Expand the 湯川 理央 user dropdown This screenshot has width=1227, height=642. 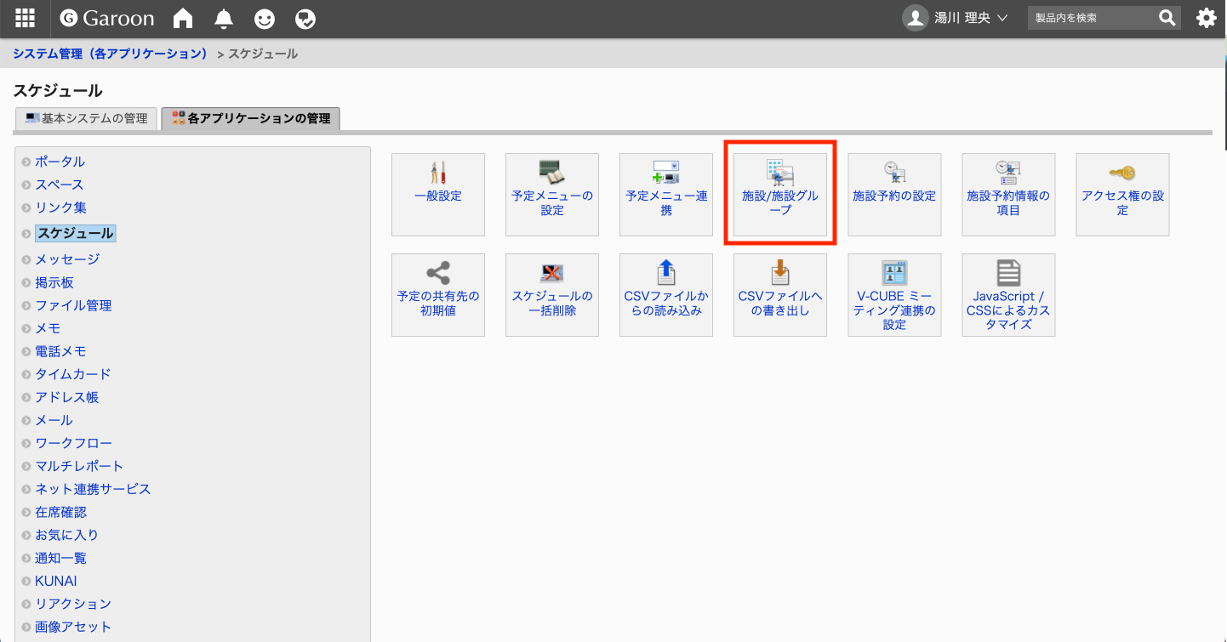coord(955,18)
